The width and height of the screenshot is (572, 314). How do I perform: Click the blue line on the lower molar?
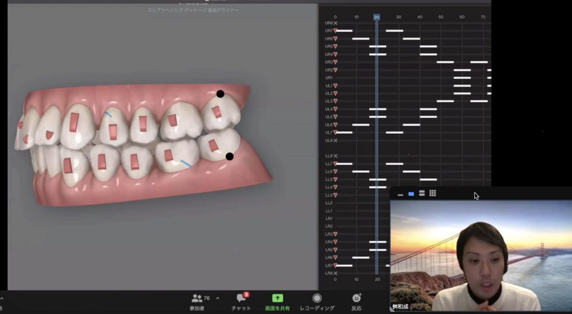(x=186, y=163)
